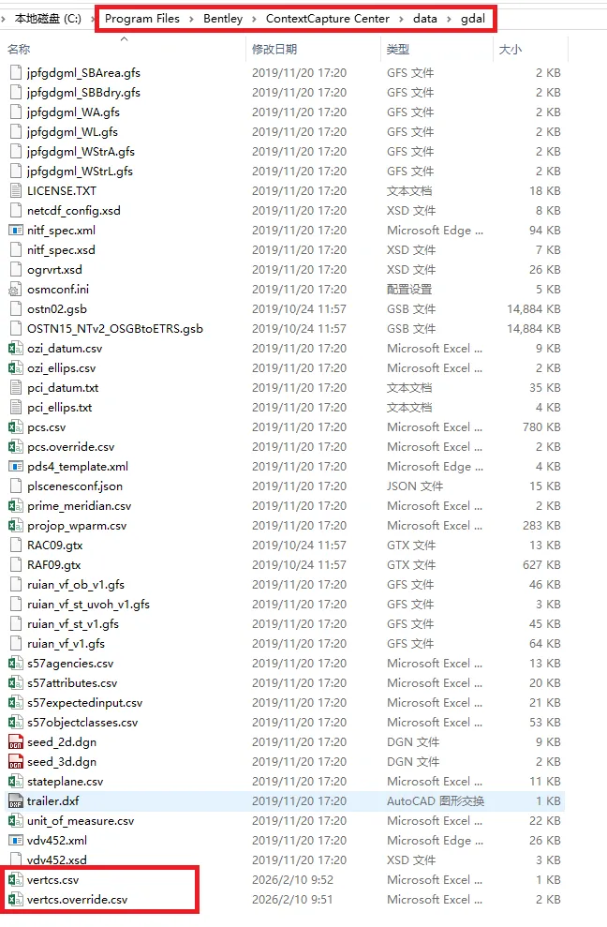This screenshot has height=927, width=607.
Task: Click the Excel icon beside prime_meridian.csv
Action: (x=15, y=506)
